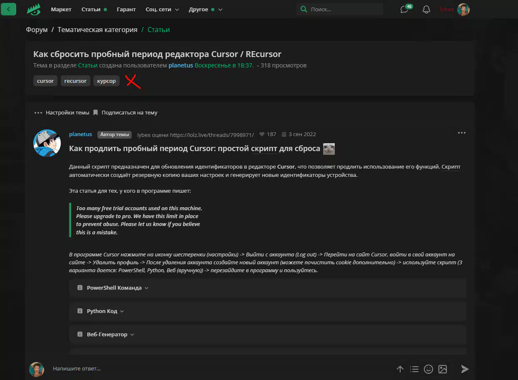
Task: Go to Маркет in the top navigation
Action: 61,9
